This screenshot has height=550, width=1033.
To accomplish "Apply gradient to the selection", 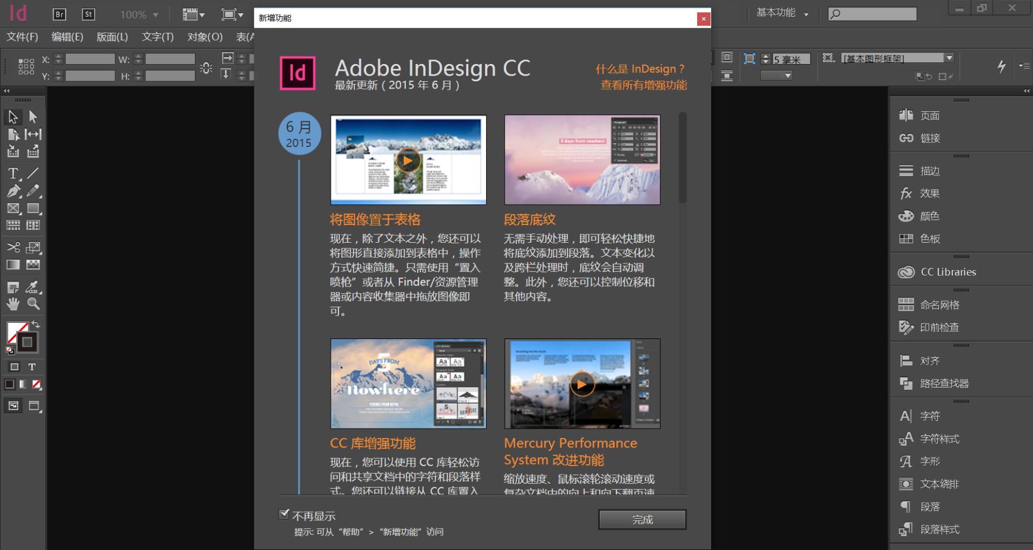I will click(x=23, y=384).
